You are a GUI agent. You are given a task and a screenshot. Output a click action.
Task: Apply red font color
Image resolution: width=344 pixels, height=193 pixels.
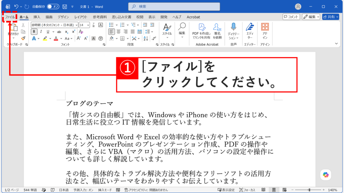[x=56, y=39]
